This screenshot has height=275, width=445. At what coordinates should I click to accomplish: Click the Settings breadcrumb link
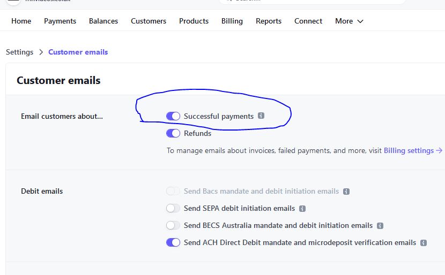tap(20, 52)
